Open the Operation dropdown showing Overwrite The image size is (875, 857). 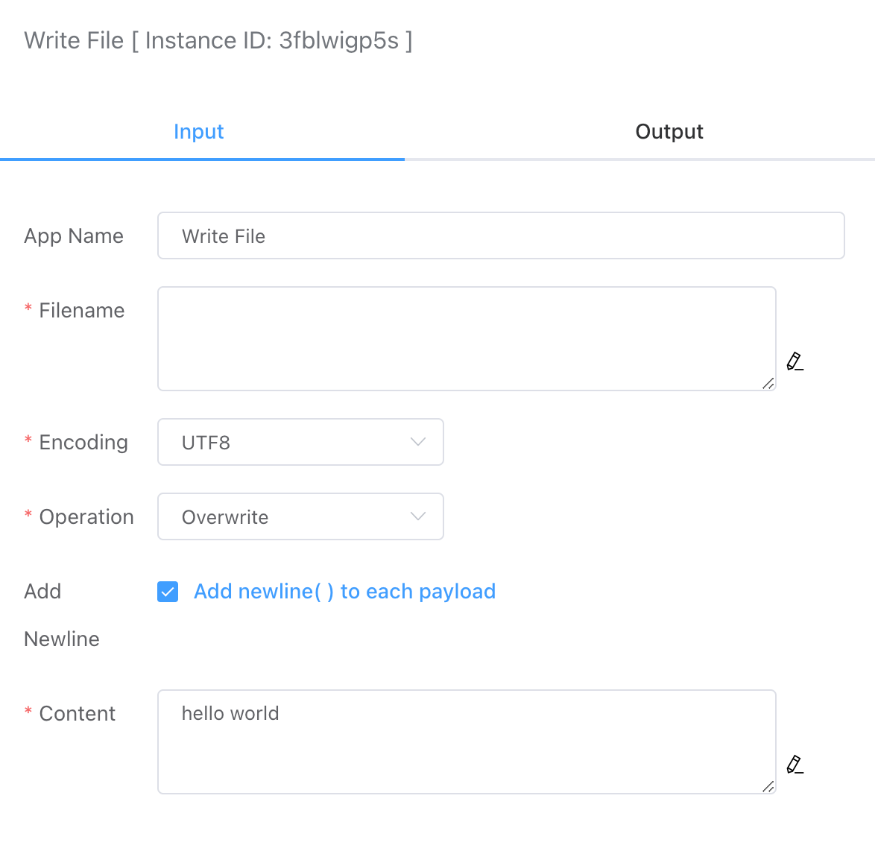(x=300, y=516)
